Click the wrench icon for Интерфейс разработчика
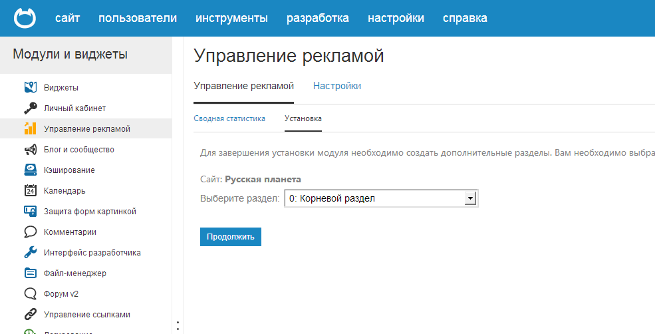 point(30,253)
